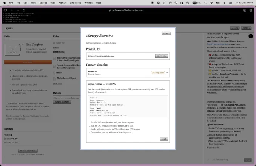The height and width of the screenshot is (166, 256).
Task: Click the Manage Domain button
Action: coord(62,102)
